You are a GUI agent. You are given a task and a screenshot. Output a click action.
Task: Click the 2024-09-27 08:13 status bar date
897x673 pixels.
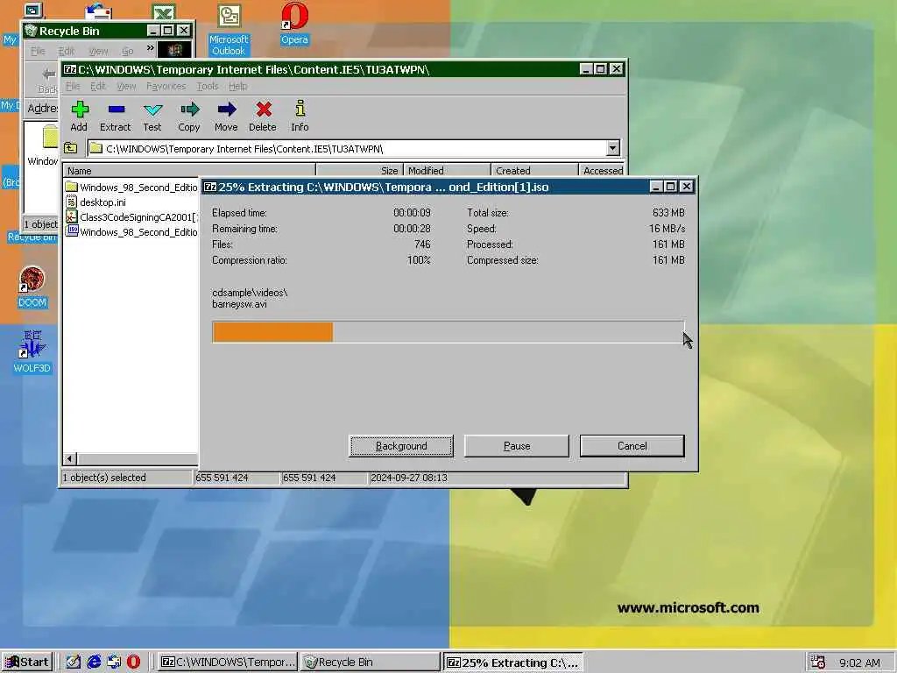(409, 478)
